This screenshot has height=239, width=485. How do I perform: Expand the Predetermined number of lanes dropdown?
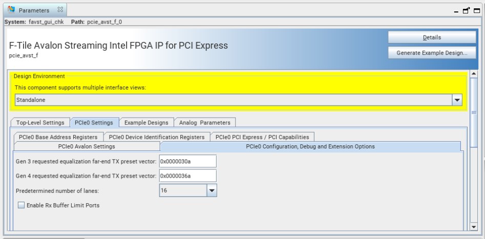(212, 190)
